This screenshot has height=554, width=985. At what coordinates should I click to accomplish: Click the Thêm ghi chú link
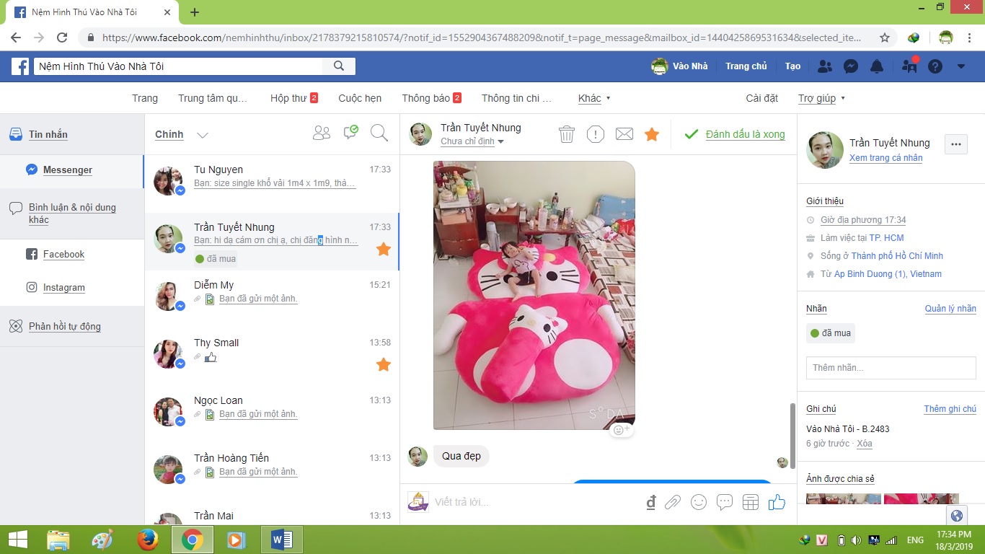[x=950, y=409]
